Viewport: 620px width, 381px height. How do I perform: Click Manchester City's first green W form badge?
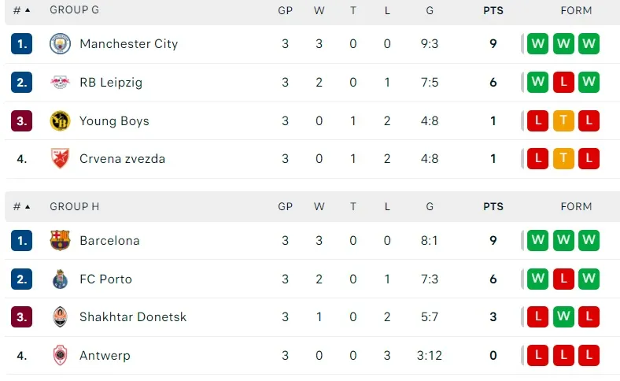(x=538, y=44)
